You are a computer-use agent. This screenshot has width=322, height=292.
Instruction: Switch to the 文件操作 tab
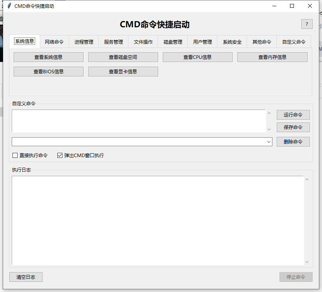[x=143, y=41]
